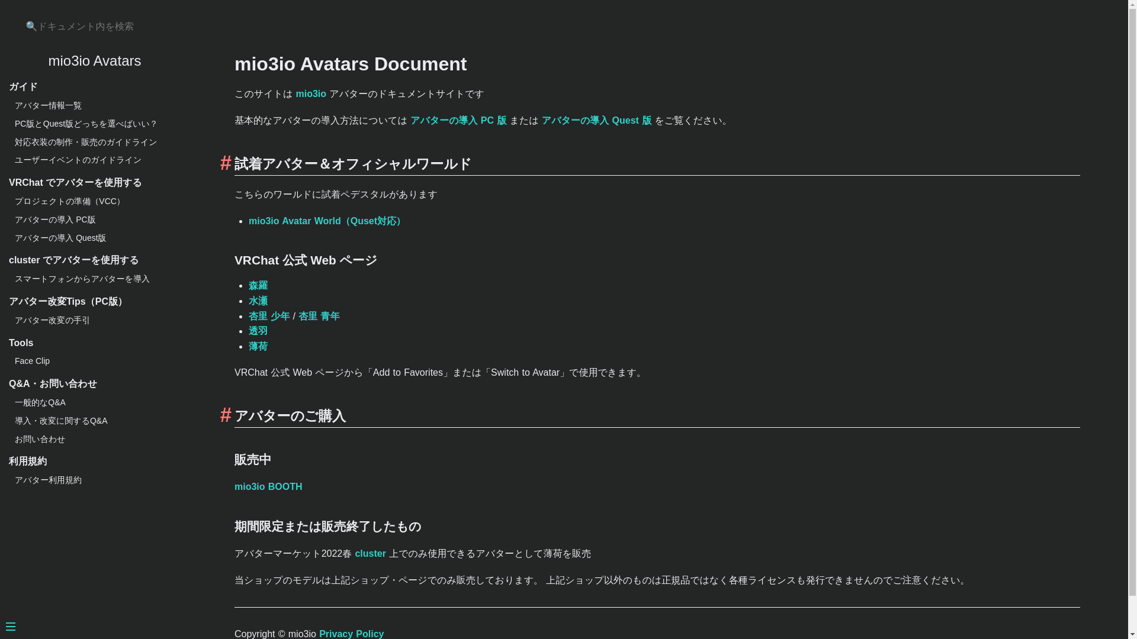Click the anchor # beside 試着アバター heading

(226, 163)
